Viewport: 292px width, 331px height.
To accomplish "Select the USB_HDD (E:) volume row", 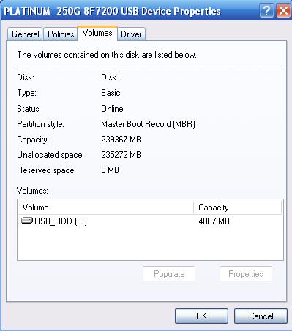I will [x=150, y=221].
